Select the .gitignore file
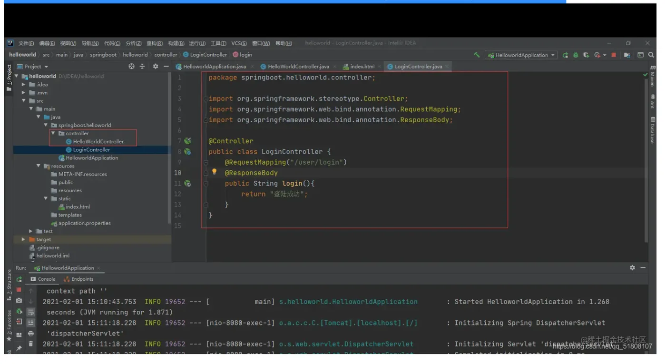Image resolution: width=666 pixels, height=364 pixels. (x=44, y=248)
